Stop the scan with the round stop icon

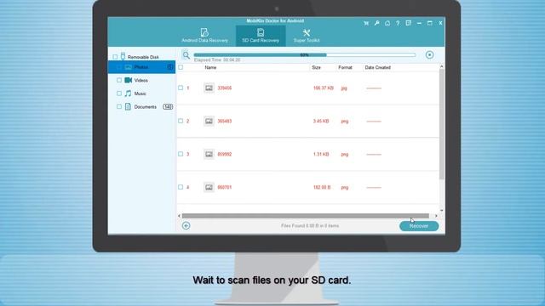tap(429, 54)
